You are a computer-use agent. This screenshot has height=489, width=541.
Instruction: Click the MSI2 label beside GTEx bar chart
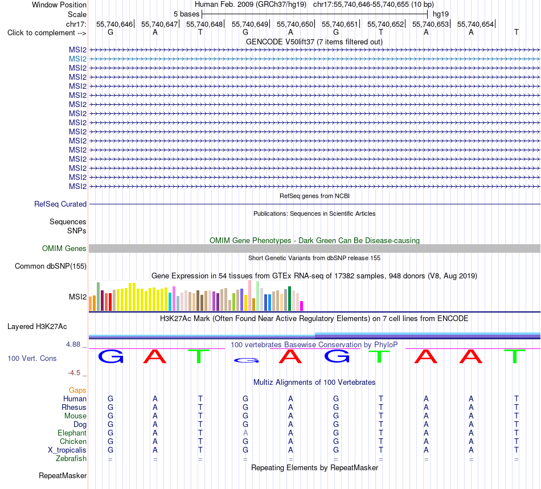(77, 297)
